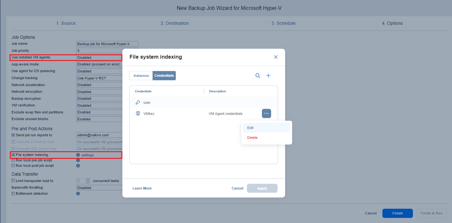
Task: Expand the Bandwidth throttling dropdown
Action: (x=99, y=188)
